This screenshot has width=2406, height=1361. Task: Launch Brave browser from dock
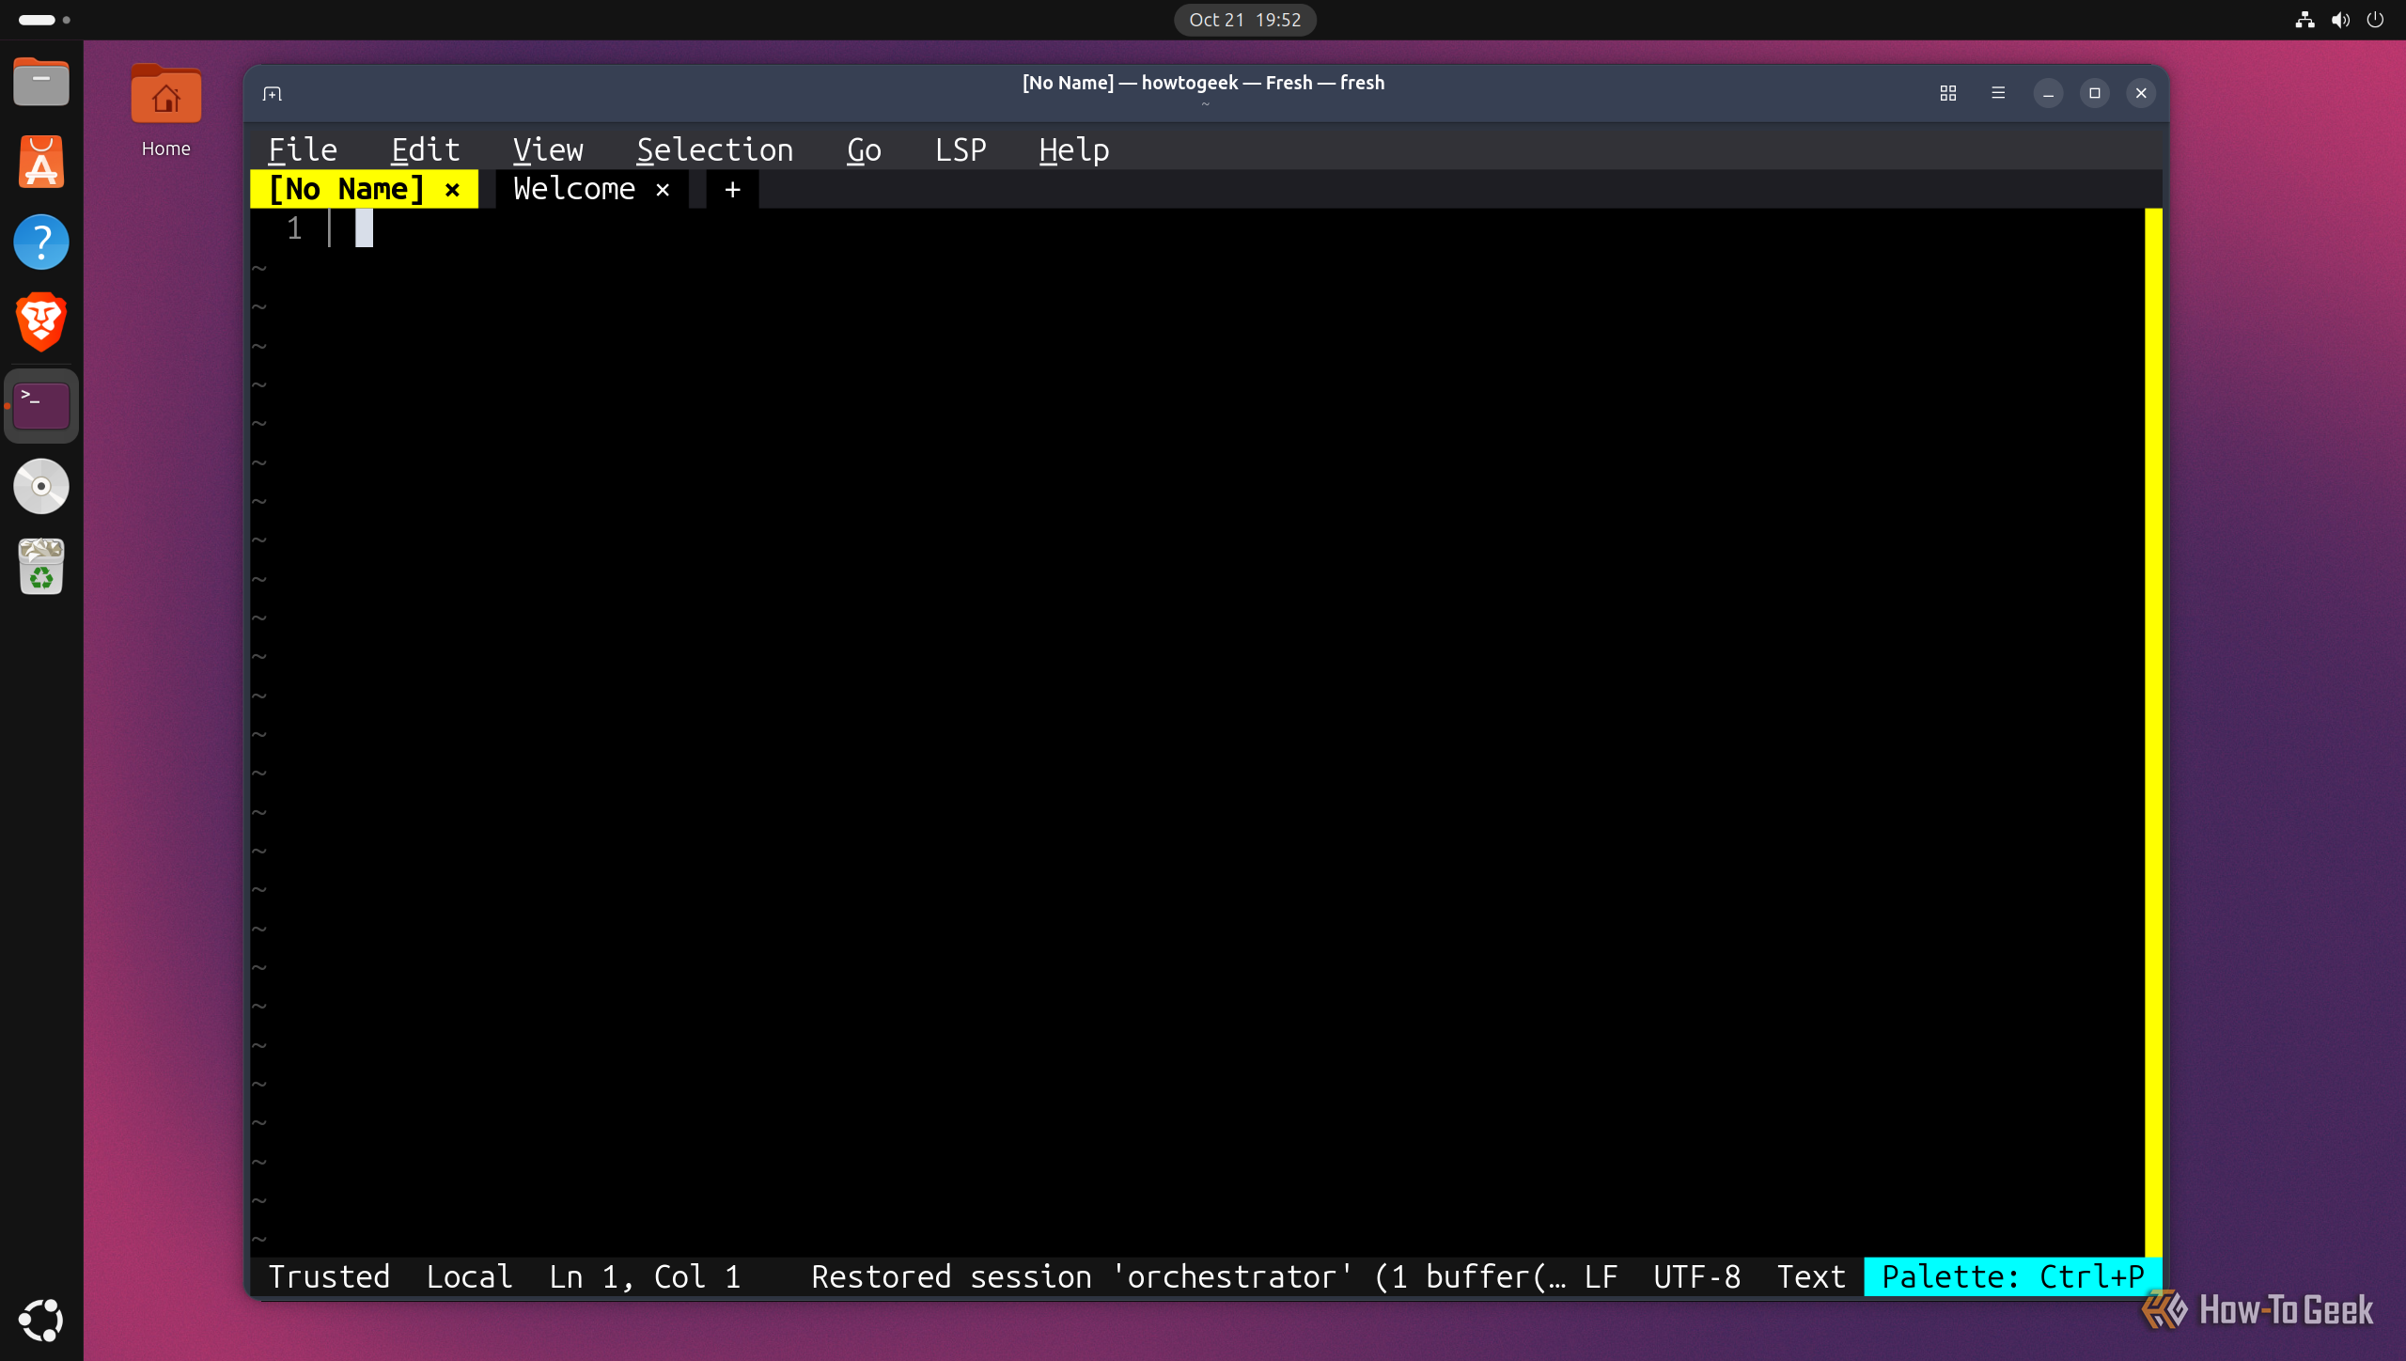[41, 322]
